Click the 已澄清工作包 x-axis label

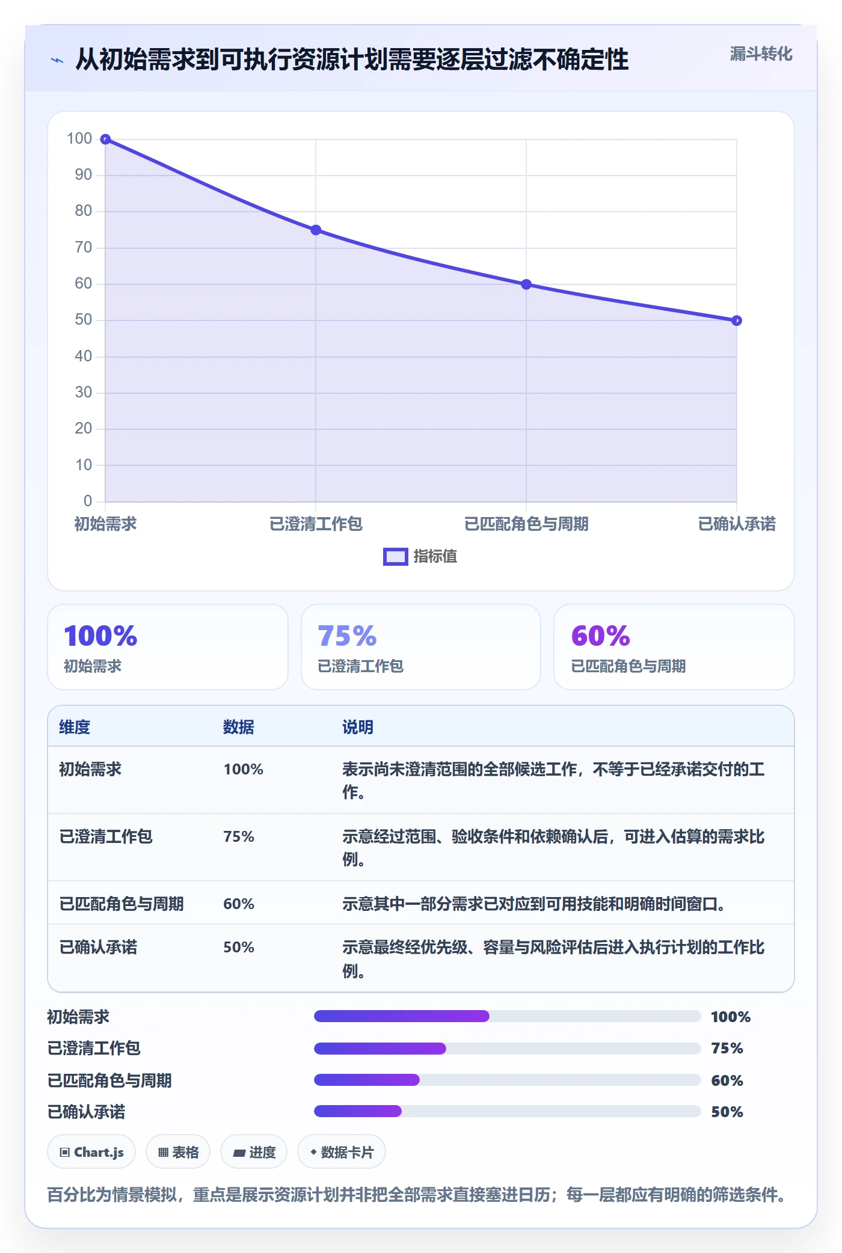[x=316, y=524]
